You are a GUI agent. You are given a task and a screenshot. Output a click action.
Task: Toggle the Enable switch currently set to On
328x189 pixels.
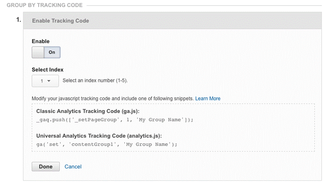[x=46, y=52]
